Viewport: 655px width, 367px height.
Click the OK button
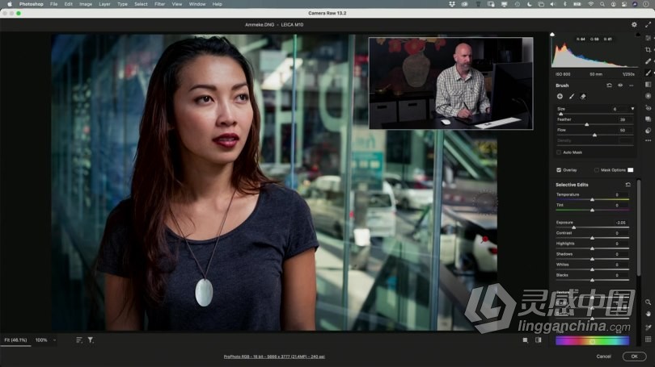click(x=634, y=356)
